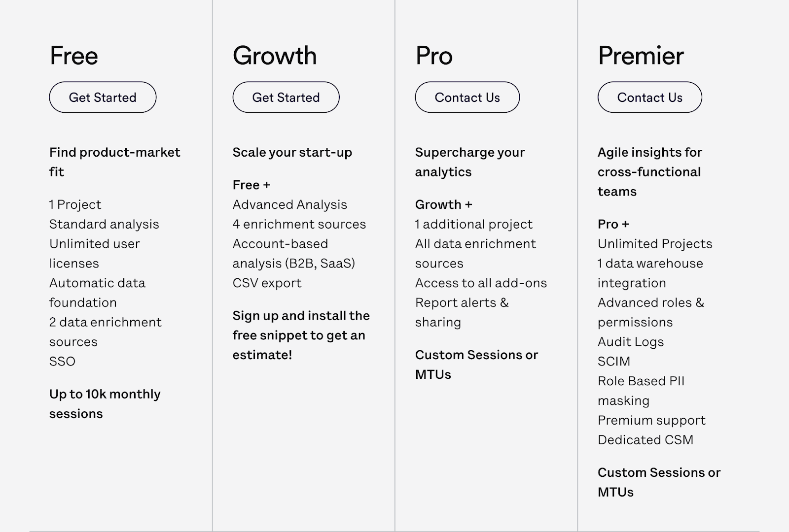This screenshot has width=789, height=532.
Task: Click Get Started under the Free plan
Action: [x=102, y=97]
